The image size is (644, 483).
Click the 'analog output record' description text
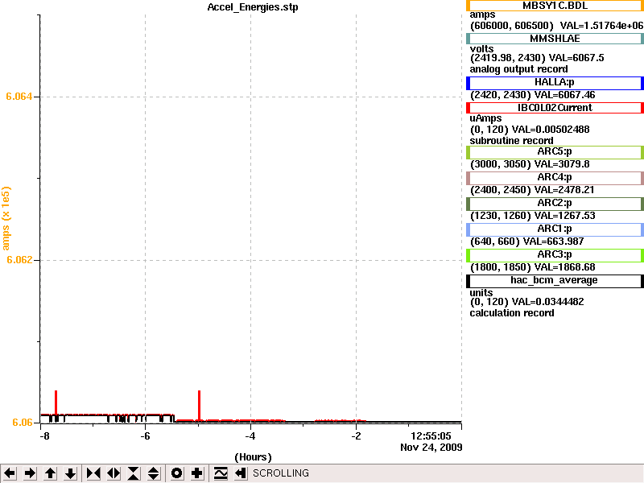(518, 69)
